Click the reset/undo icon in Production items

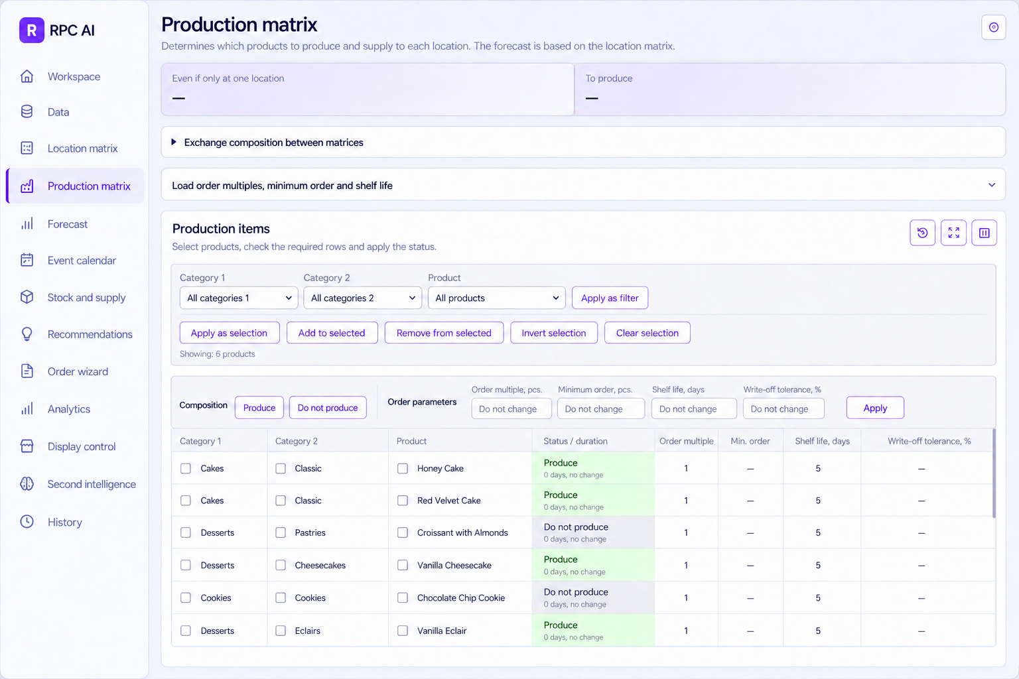922,233
